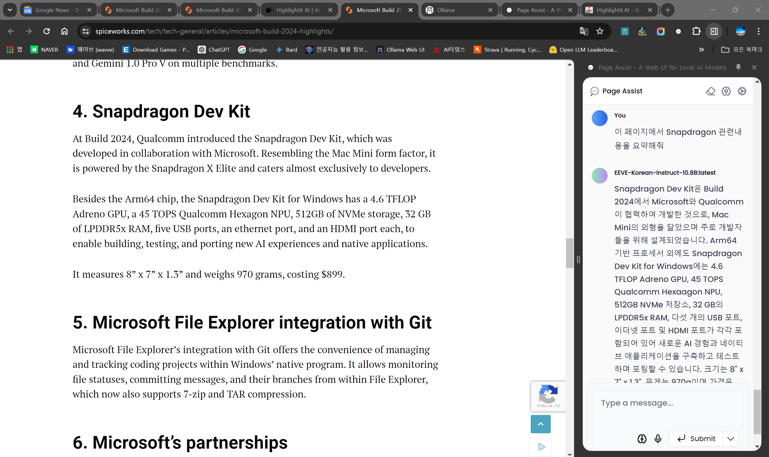Open the 인공지능 활용 정보 bookmark
Viewport: 769px width, 457px height.
pyautogui.click(x=337, y=50)
